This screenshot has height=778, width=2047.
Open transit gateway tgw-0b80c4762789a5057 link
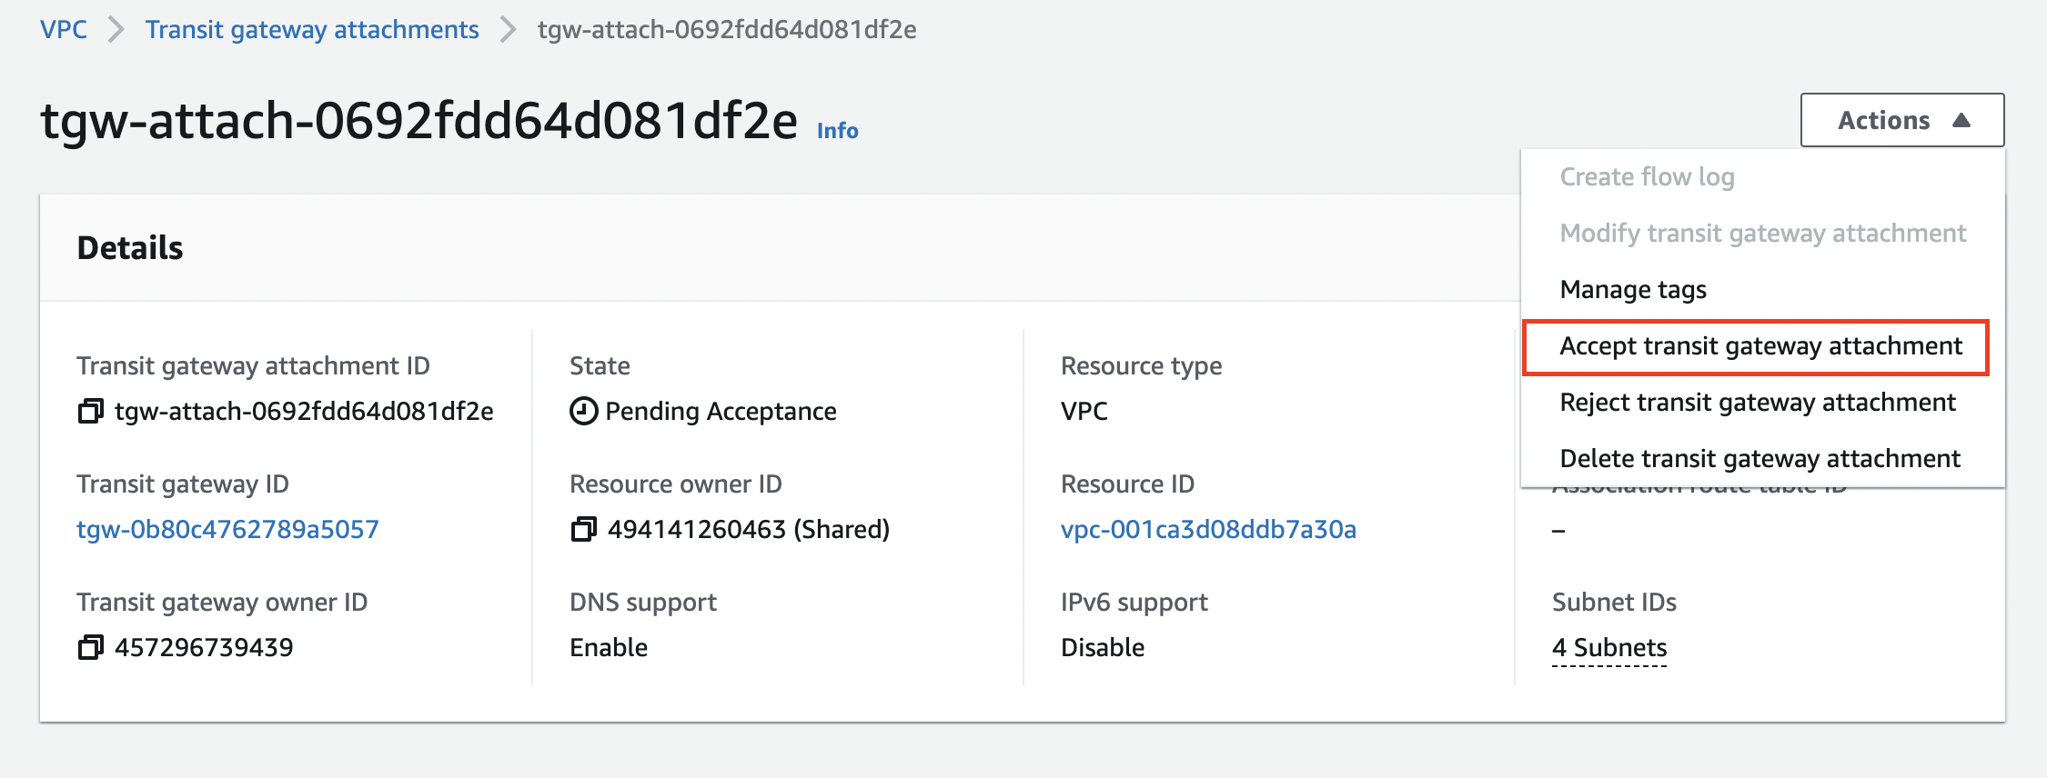227,530
